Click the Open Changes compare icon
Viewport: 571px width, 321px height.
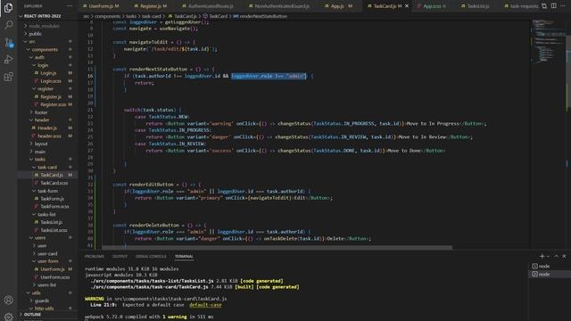544,6
